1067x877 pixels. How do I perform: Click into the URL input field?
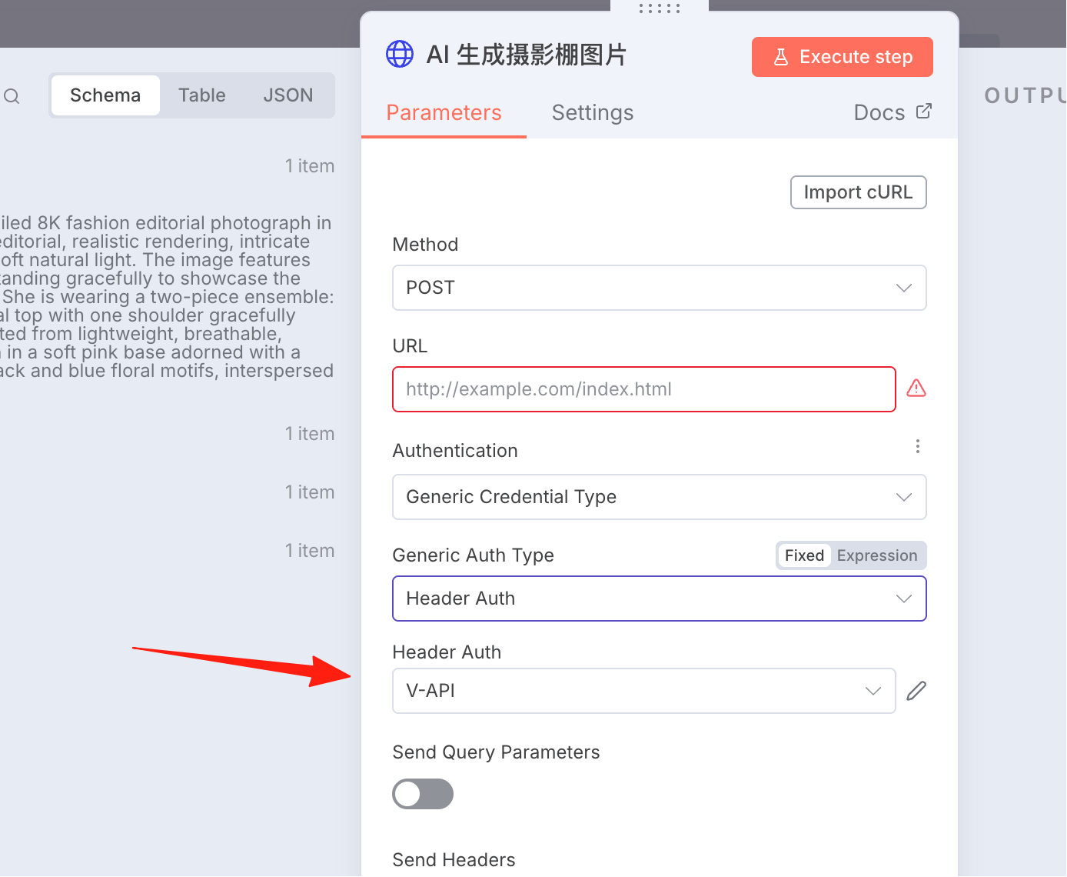coord(644,389)
